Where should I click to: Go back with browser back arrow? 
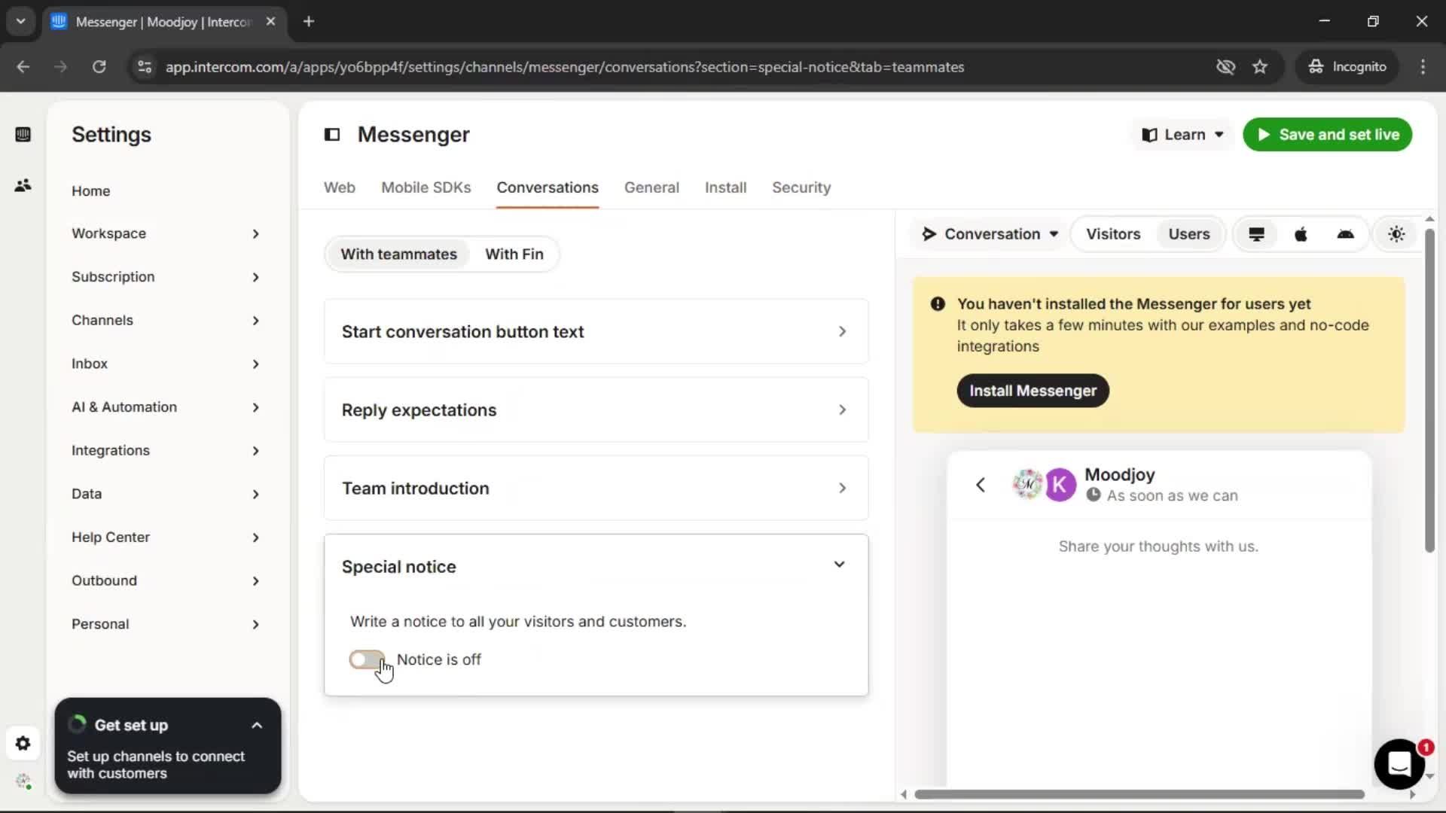pyautogui.click(x=23, y=67)
